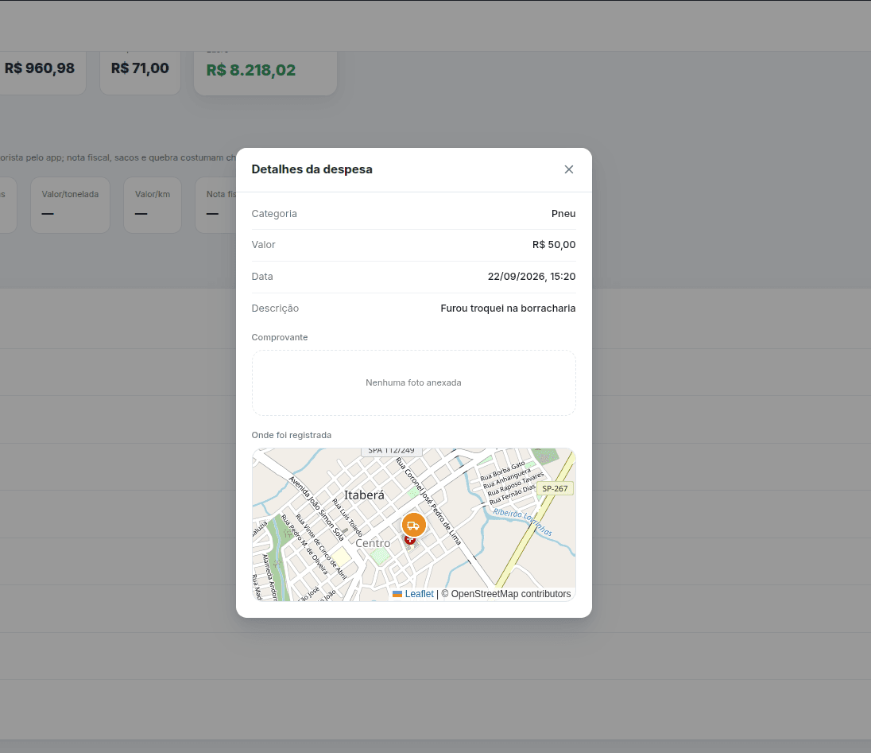Click the 'Descrição' field label
871x753 pixels.
coord(275,309)
